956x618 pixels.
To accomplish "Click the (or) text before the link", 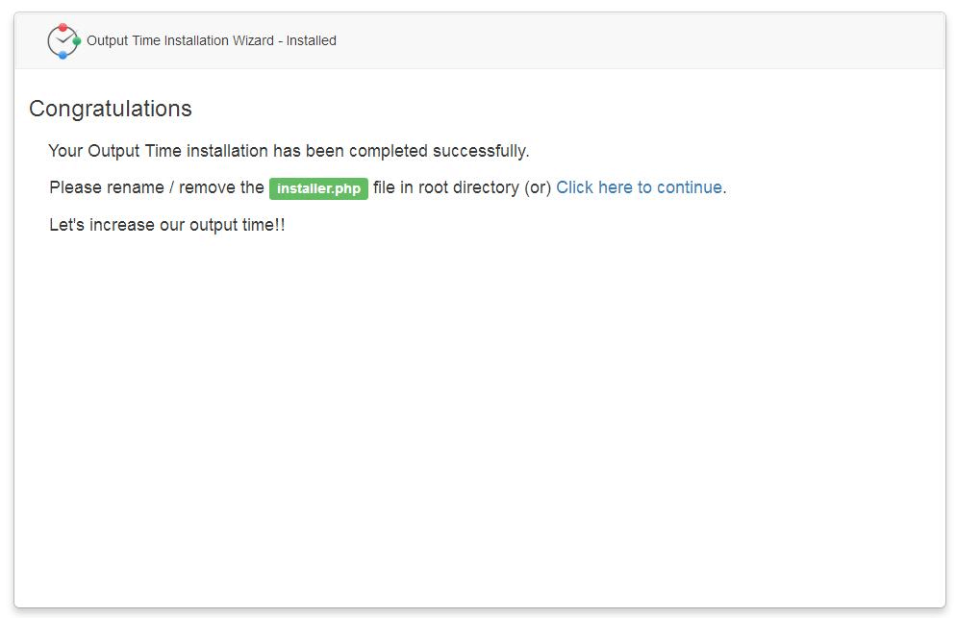I will (538, 187).
